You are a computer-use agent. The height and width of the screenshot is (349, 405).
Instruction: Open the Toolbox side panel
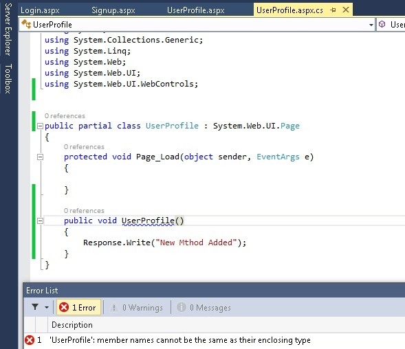[x=8, y=78]
